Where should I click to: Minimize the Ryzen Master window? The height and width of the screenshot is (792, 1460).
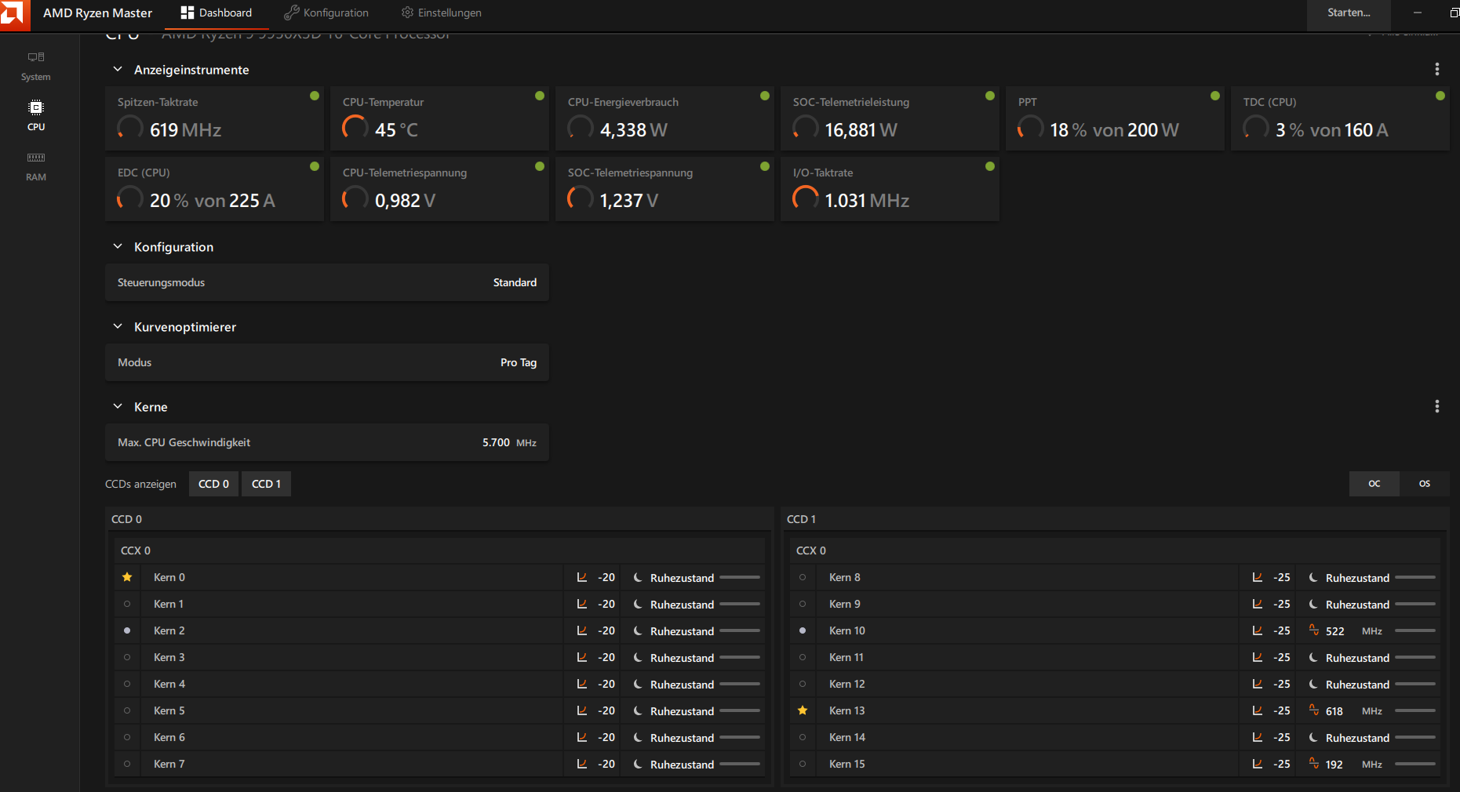(x=1418, y=13)
